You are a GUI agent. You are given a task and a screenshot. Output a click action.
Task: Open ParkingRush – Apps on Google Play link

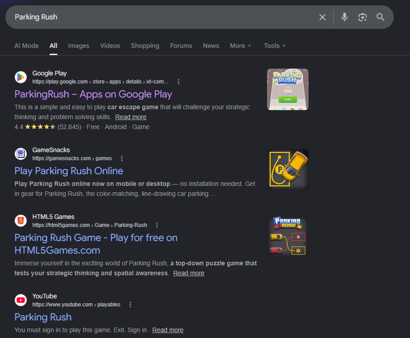93,94
